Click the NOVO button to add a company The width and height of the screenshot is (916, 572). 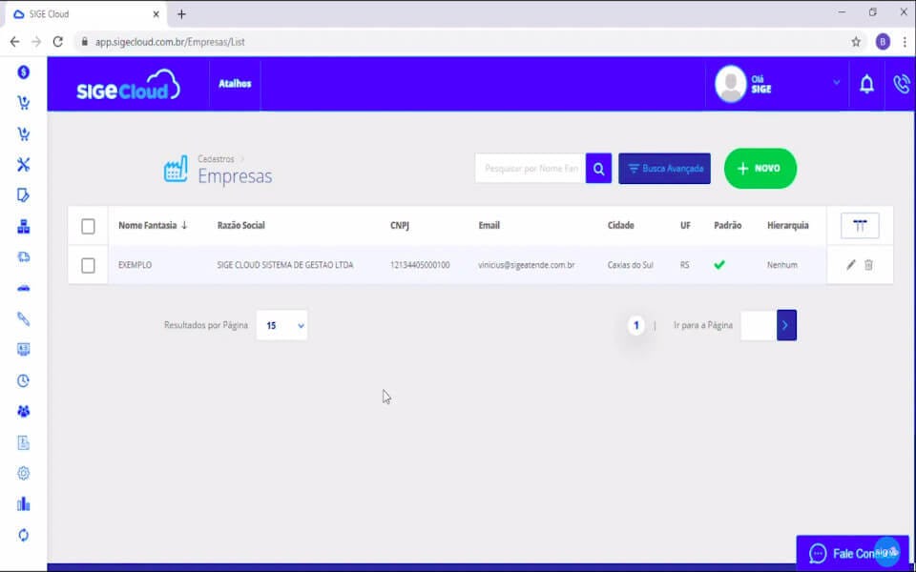760,168
